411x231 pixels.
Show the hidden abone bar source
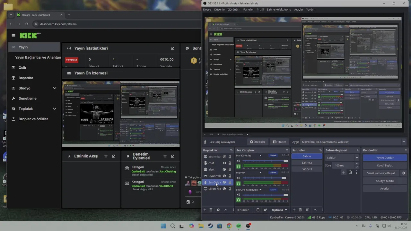(224, 157)
